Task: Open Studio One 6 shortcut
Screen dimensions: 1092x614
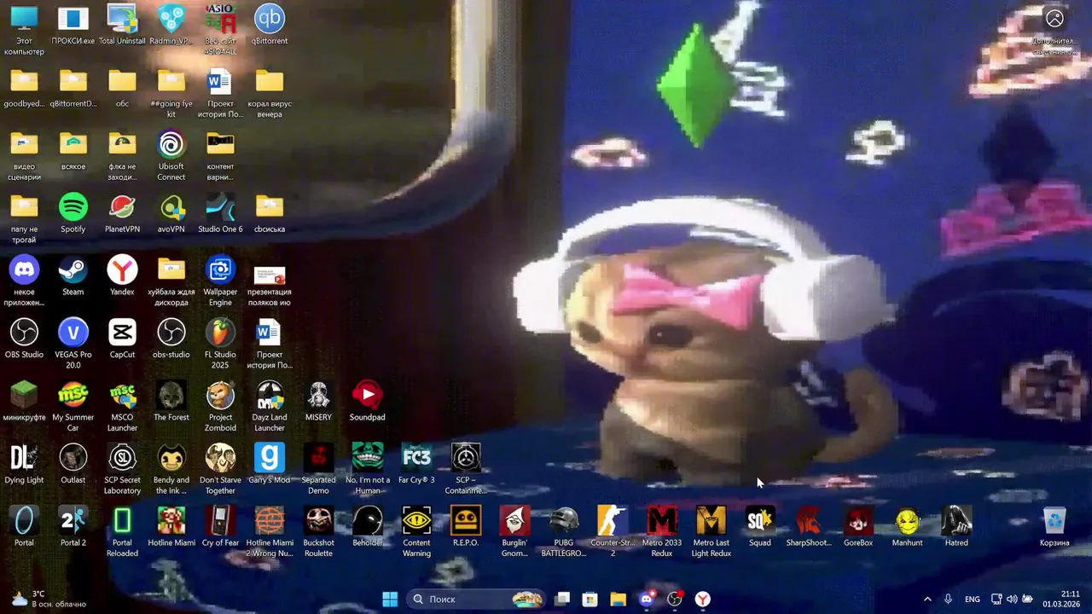Action: click(x=220, y=213)
